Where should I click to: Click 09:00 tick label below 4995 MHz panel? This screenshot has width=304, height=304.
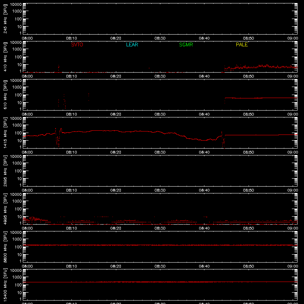tap(293, 228)
